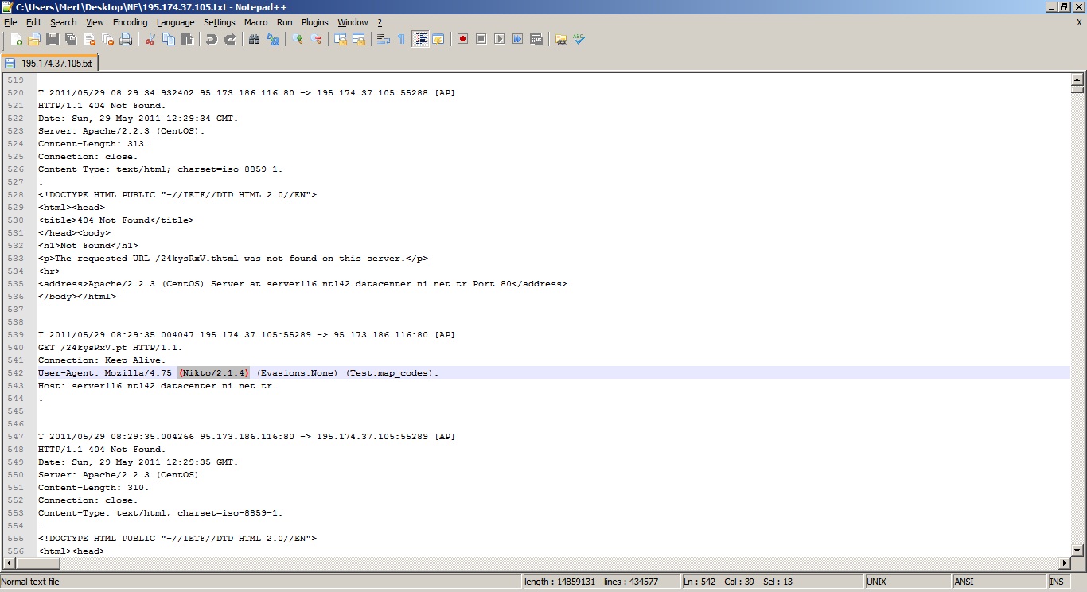Open the Plugins menu
Viewport: 1087px width, 592px height.
pos(315,22)
